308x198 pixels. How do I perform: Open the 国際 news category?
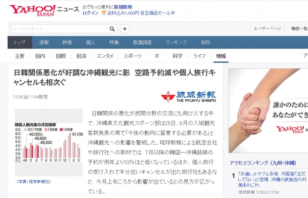coord(61,56)
